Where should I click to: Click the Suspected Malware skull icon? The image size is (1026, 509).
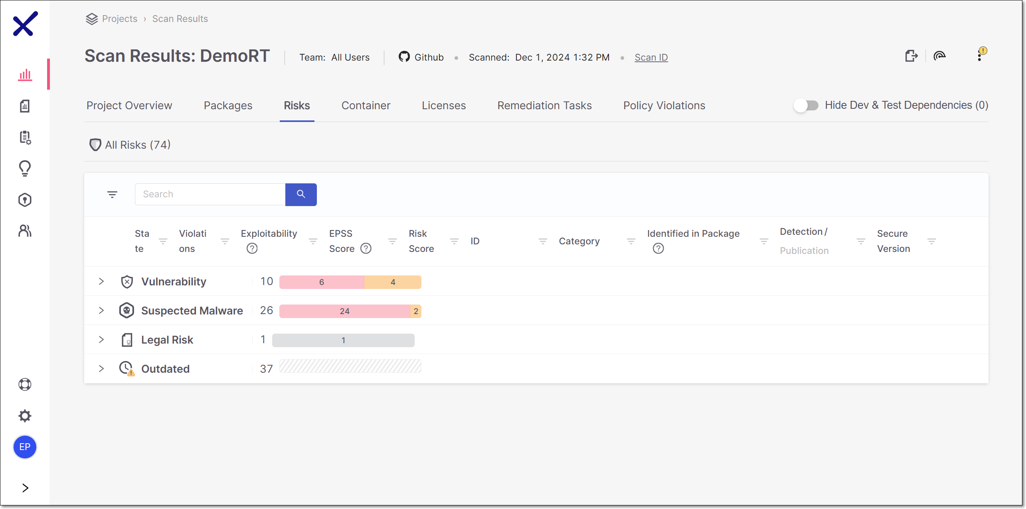(127, 311)
